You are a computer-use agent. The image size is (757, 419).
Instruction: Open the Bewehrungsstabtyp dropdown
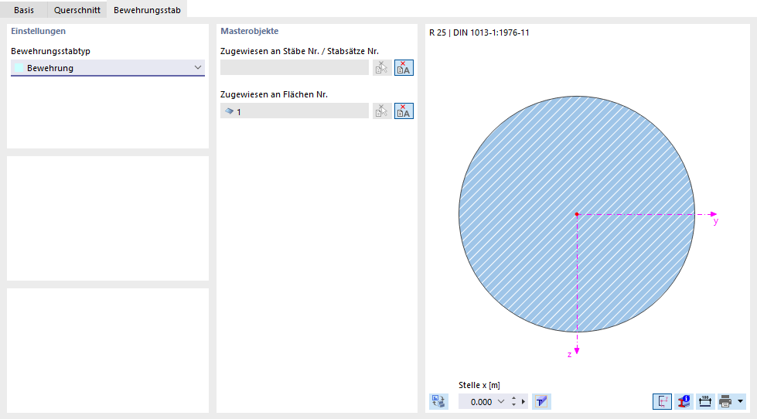(x=107, y=67)
